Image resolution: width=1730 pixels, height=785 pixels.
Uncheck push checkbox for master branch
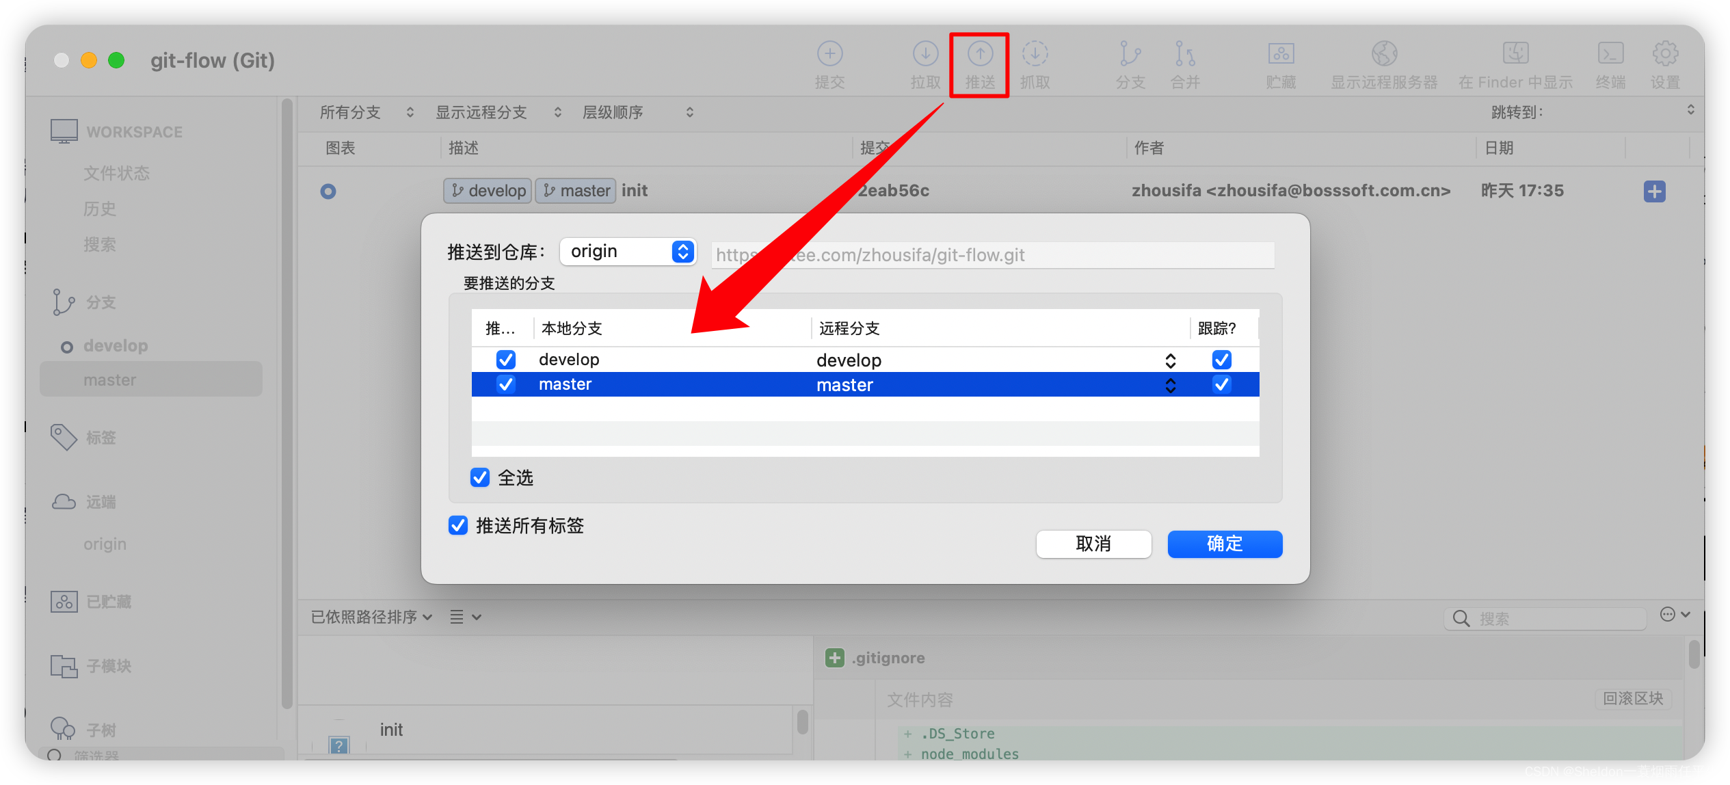pos(506,384)
